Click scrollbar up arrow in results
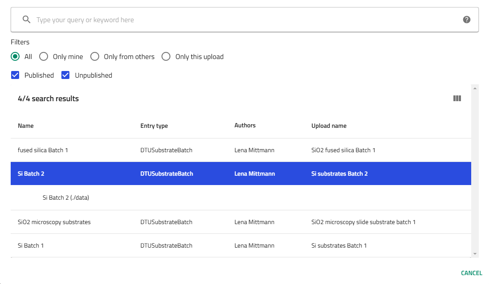This screenshot has width=489, height=284. [475, 88]
